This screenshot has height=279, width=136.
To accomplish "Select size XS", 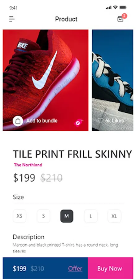I will coord(20,216).
